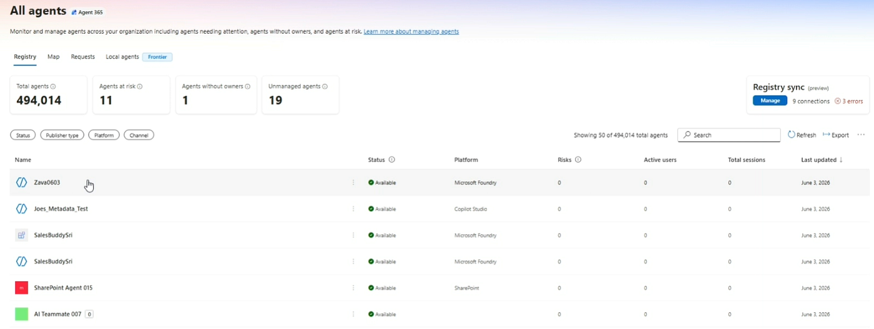Click the green AI Teammate 007 icon
The image size is (874, 329).
[21, 314]
